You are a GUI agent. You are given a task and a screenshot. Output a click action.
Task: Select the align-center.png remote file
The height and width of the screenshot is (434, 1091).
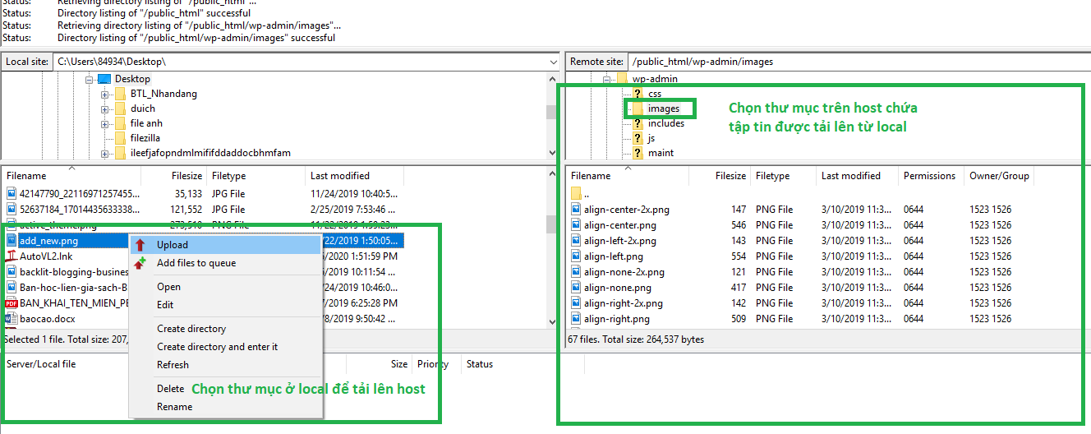620,225
